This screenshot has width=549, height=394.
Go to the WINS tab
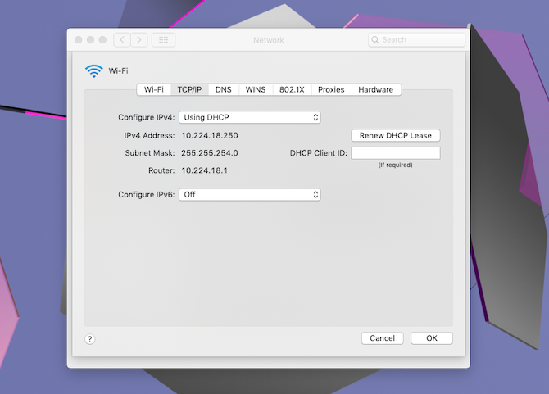[256, 89]
